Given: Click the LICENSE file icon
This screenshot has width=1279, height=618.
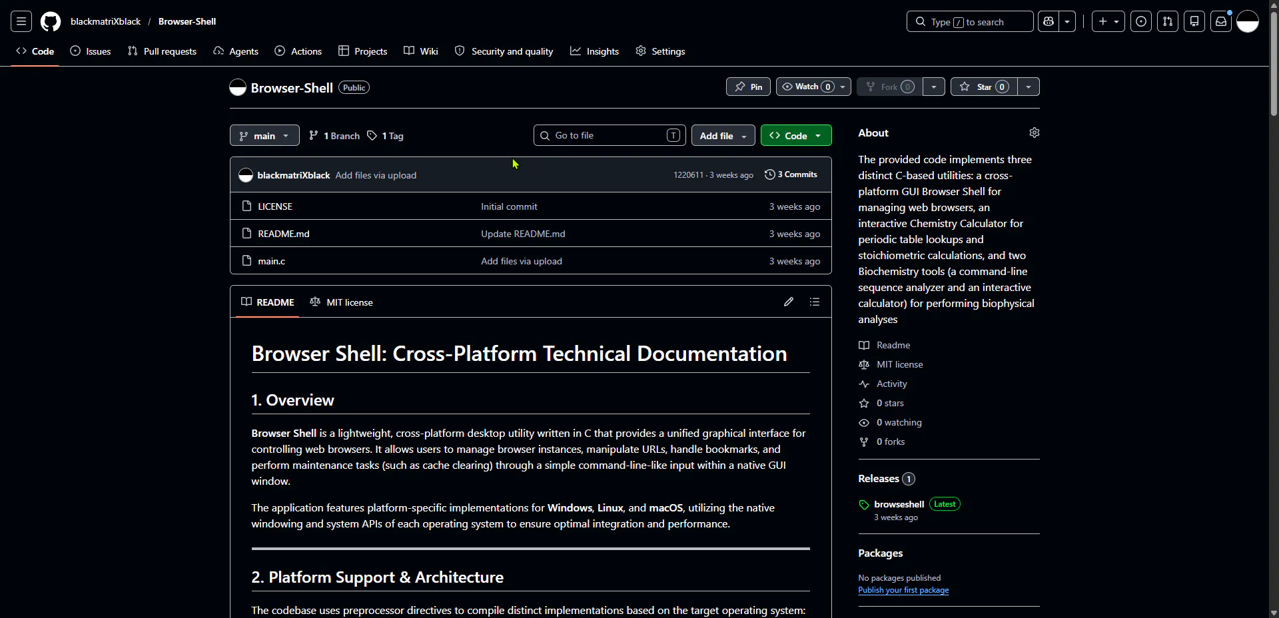Looking at the screenshot, I should pos(246,206).
